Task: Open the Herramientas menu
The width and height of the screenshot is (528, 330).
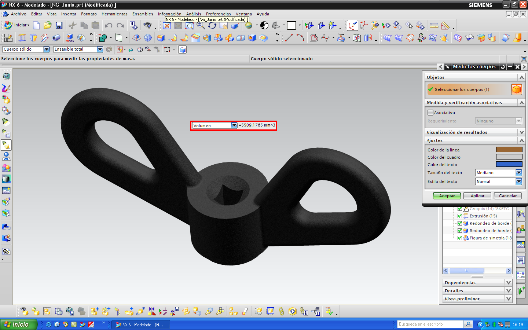Action: (114, 14)
